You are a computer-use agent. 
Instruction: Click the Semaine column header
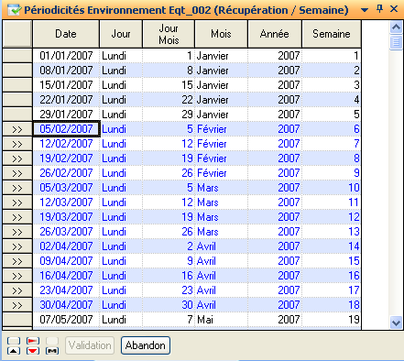pos(332,34)
